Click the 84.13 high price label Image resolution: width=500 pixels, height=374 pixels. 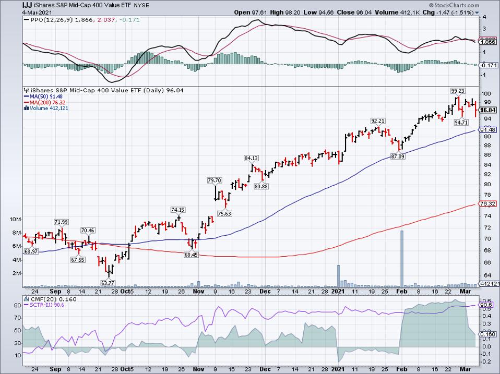[252, 158]
